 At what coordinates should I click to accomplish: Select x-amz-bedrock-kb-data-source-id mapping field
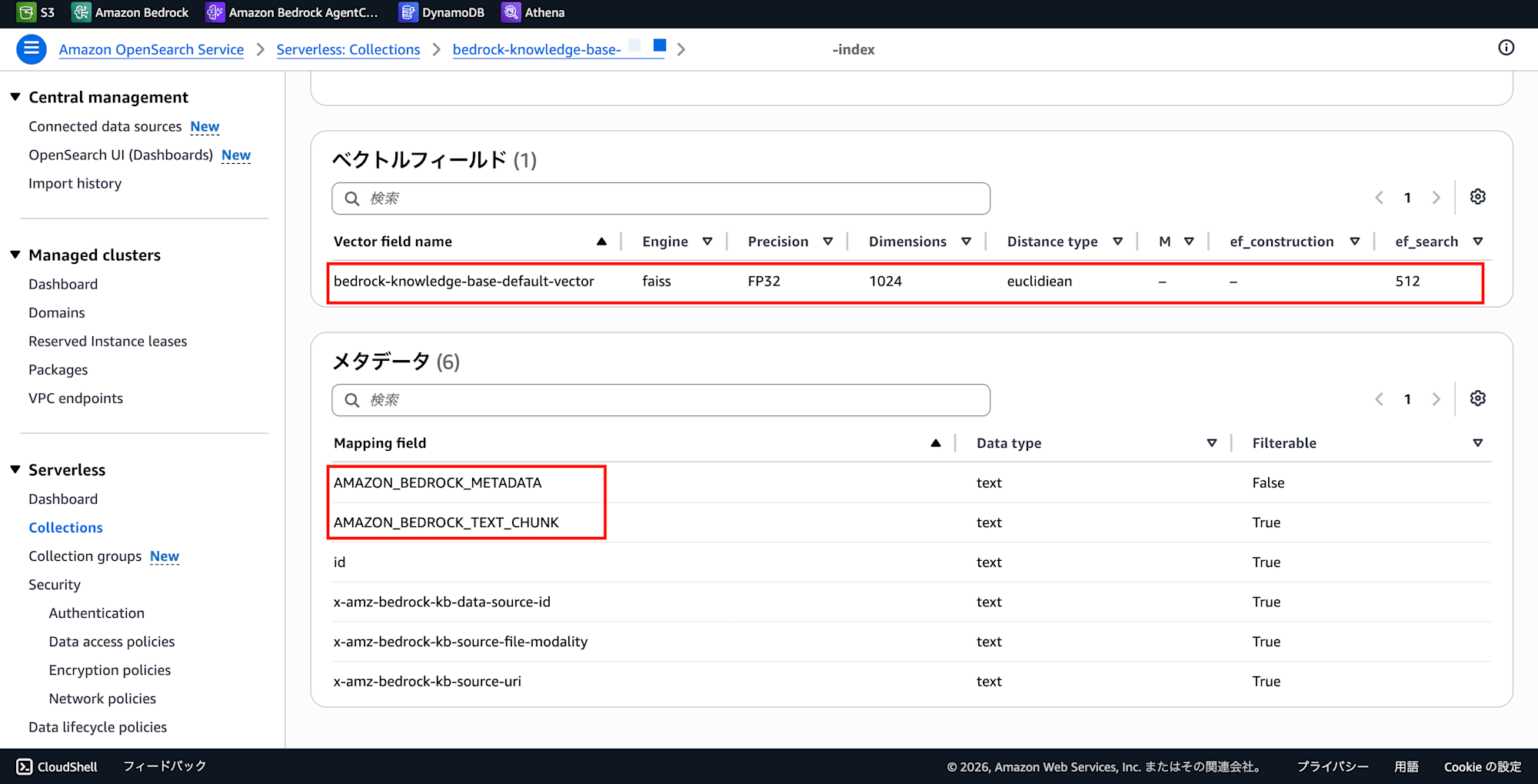[x=441, y=602]
